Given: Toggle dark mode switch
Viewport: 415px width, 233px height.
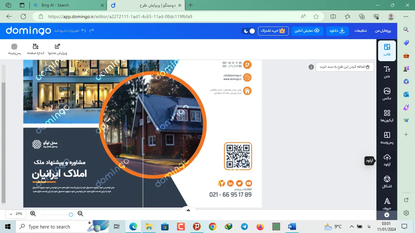Looking at the screenshot, I should pos(248,31).
